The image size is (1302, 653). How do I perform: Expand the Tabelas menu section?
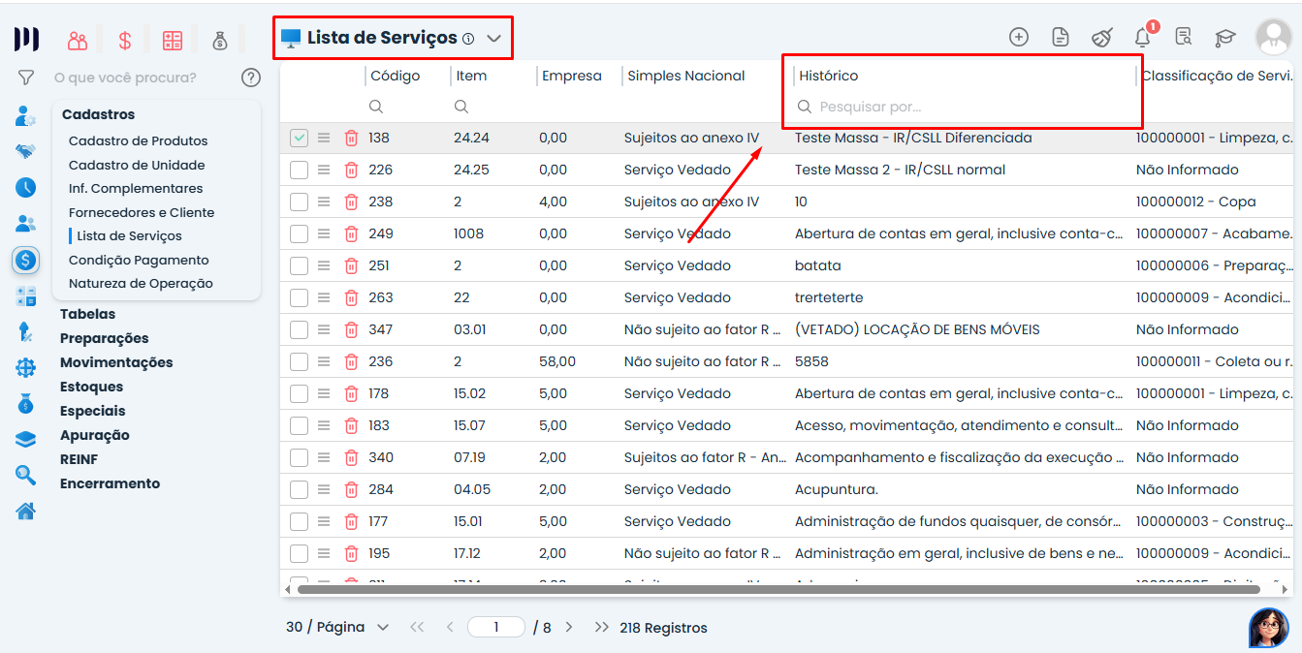point(87,315)
